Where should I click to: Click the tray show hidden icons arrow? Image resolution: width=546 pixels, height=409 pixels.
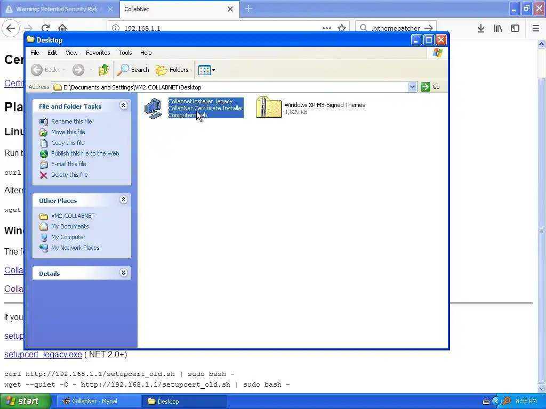point(496,402)
